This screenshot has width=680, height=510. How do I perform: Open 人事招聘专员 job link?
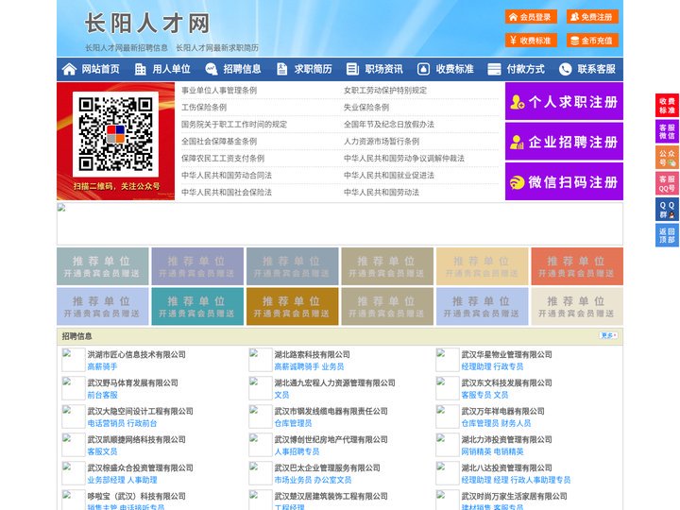click(297, 451)
